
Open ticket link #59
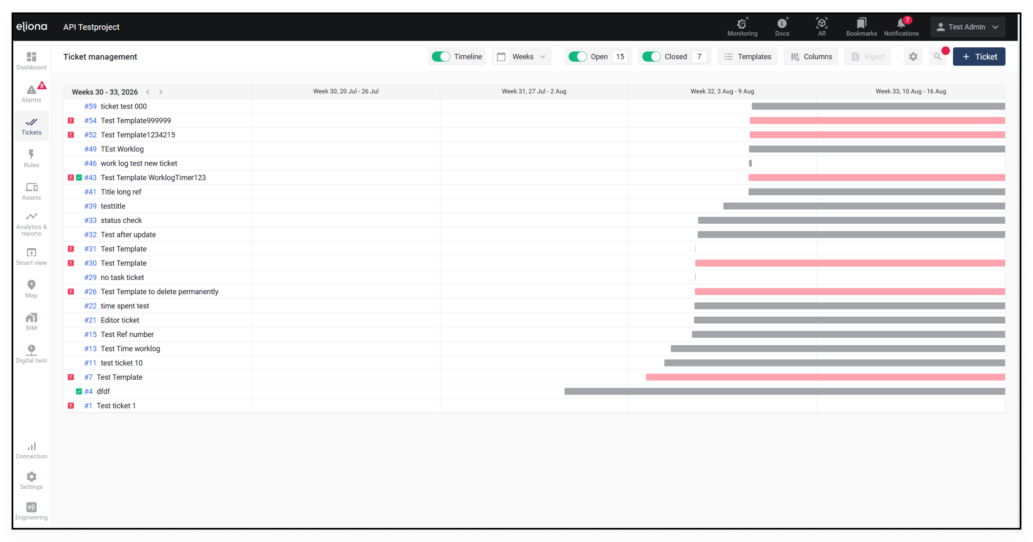click(90, 106)
